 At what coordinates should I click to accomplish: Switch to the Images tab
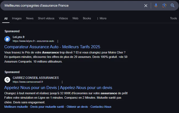point(17,18)
